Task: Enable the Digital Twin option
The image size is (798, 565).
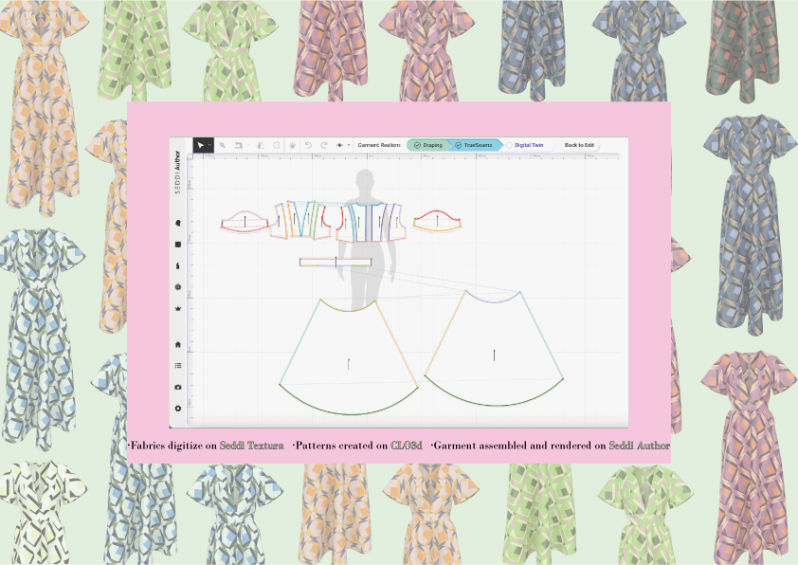Action: pos(524,145)
